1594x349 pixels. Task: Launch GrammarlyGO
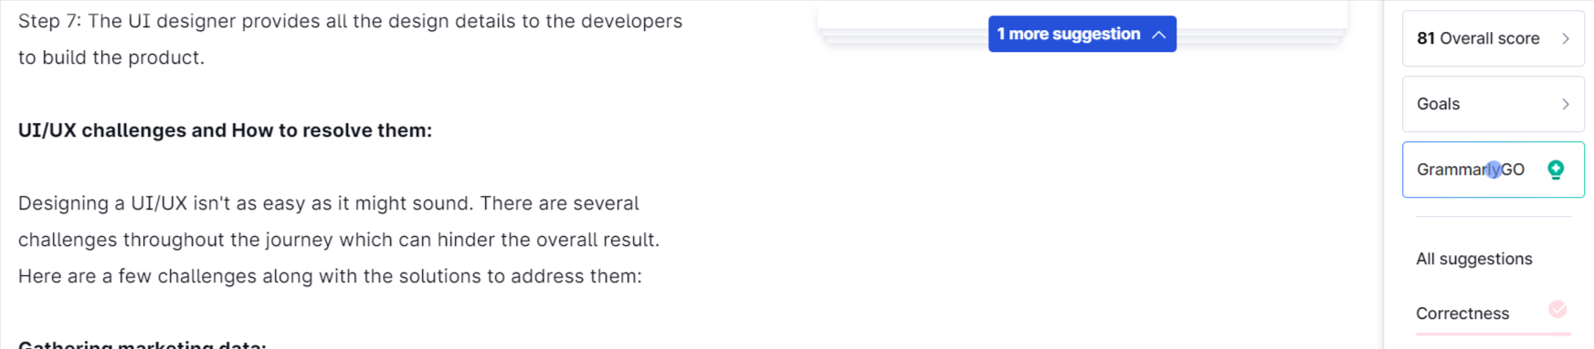1493,169
